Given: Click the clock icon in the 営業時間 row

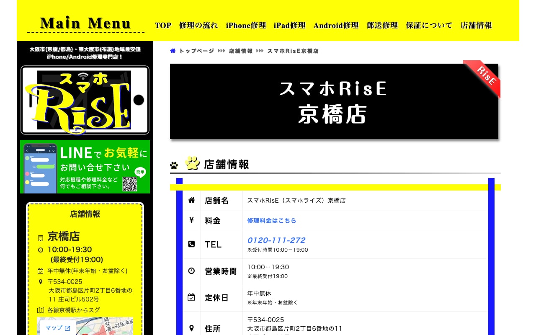Looking at the screenshot, I should tap(191, 271).
